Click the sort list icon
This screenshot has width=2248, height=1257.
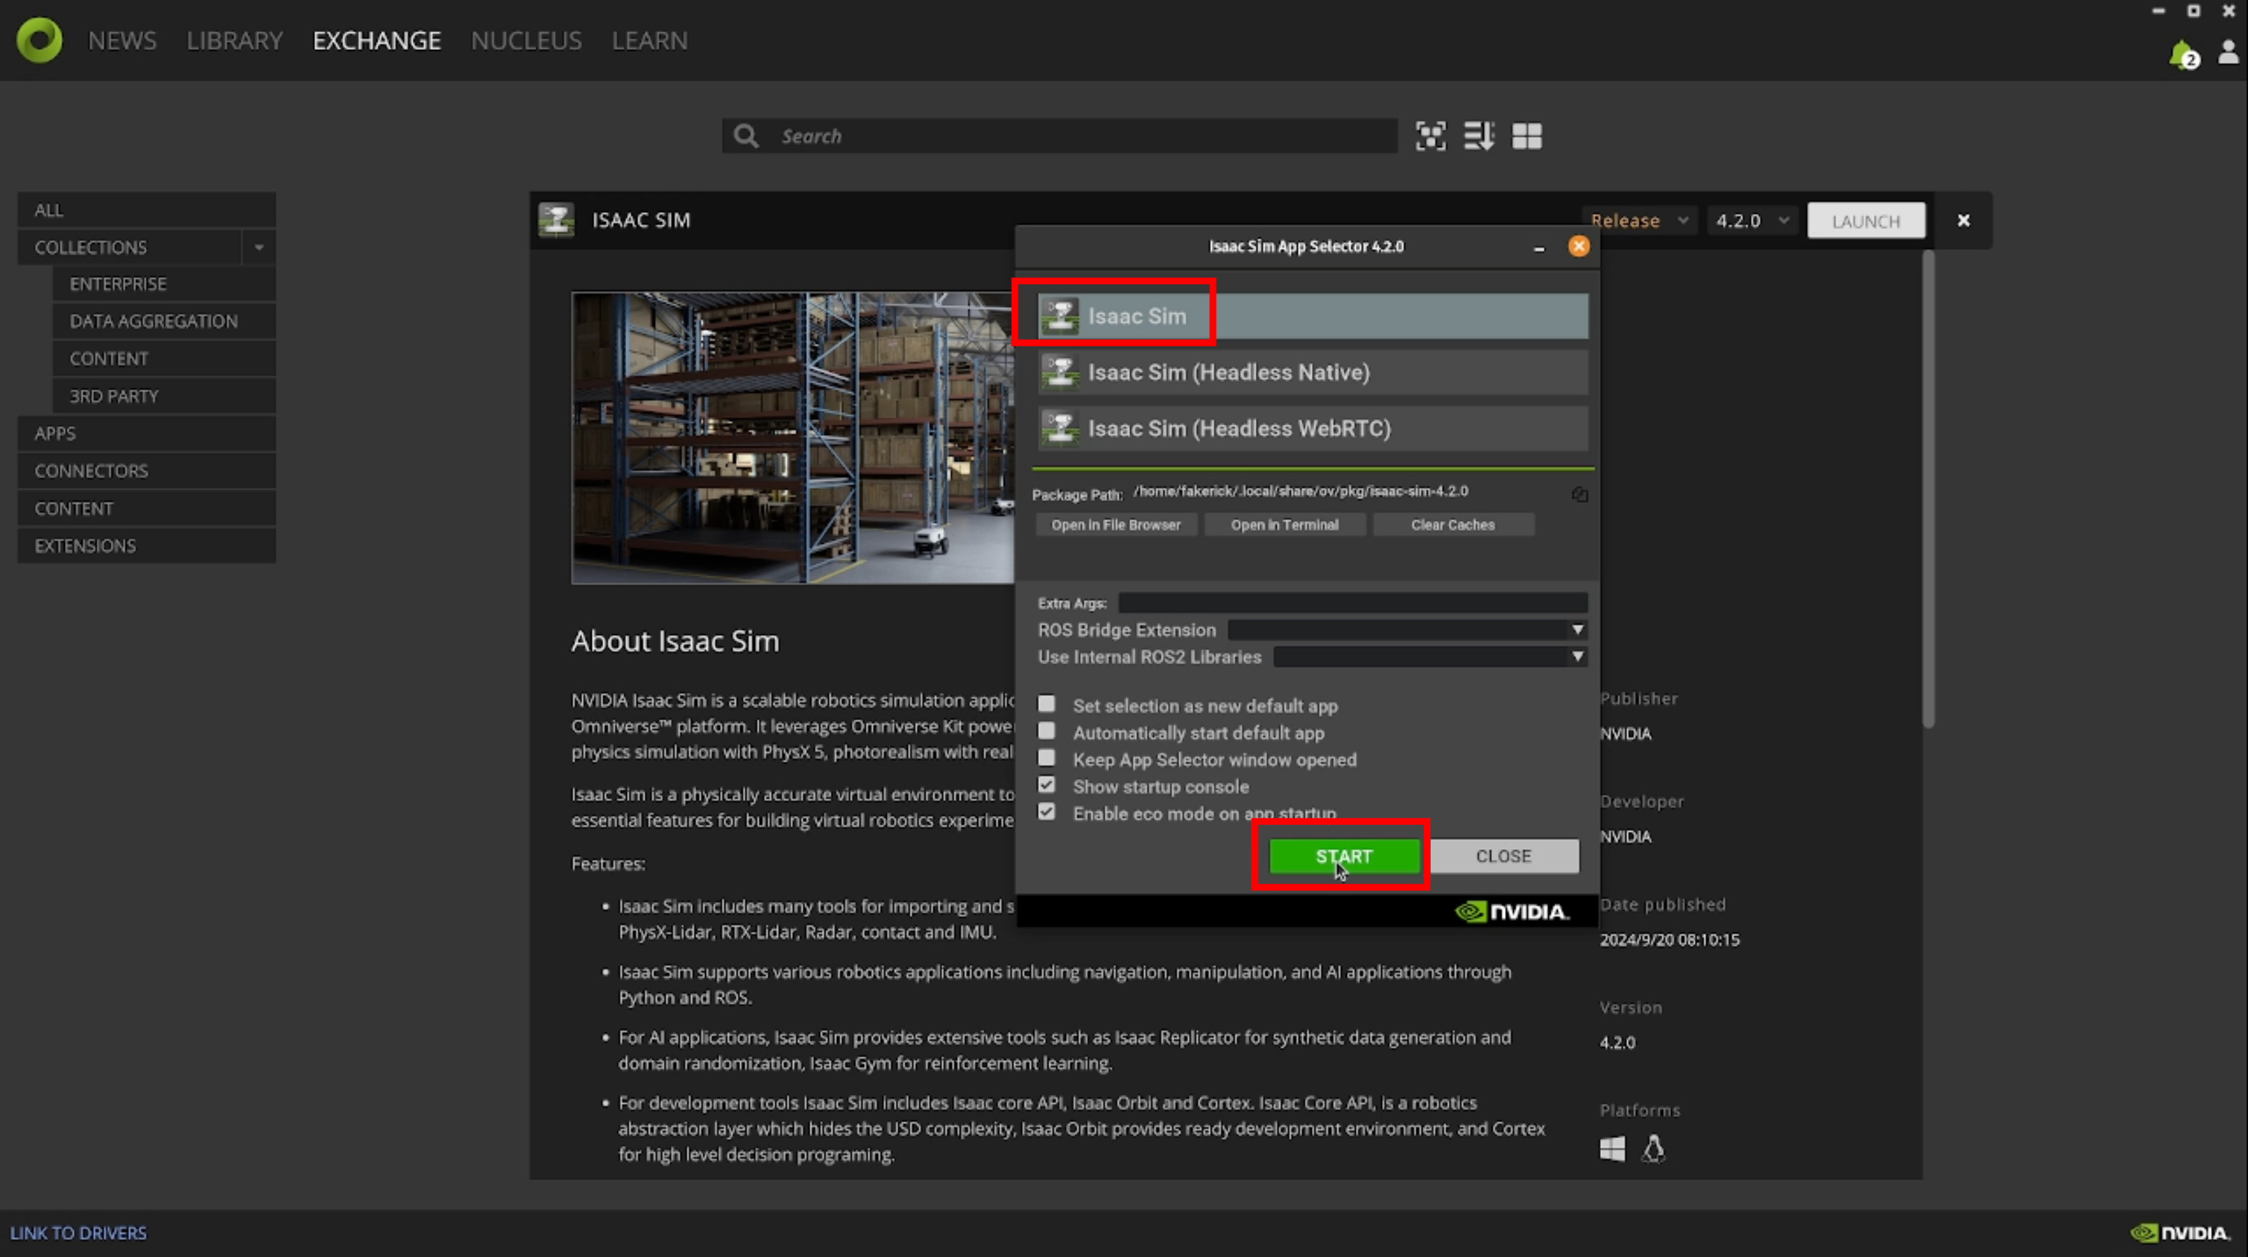(1479, 136)
